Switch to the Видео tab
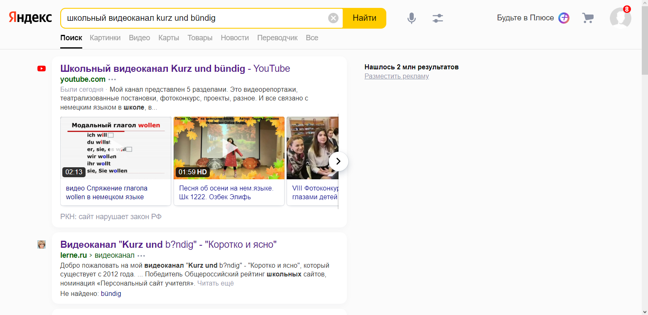648x315 pixels. point(139,38)
